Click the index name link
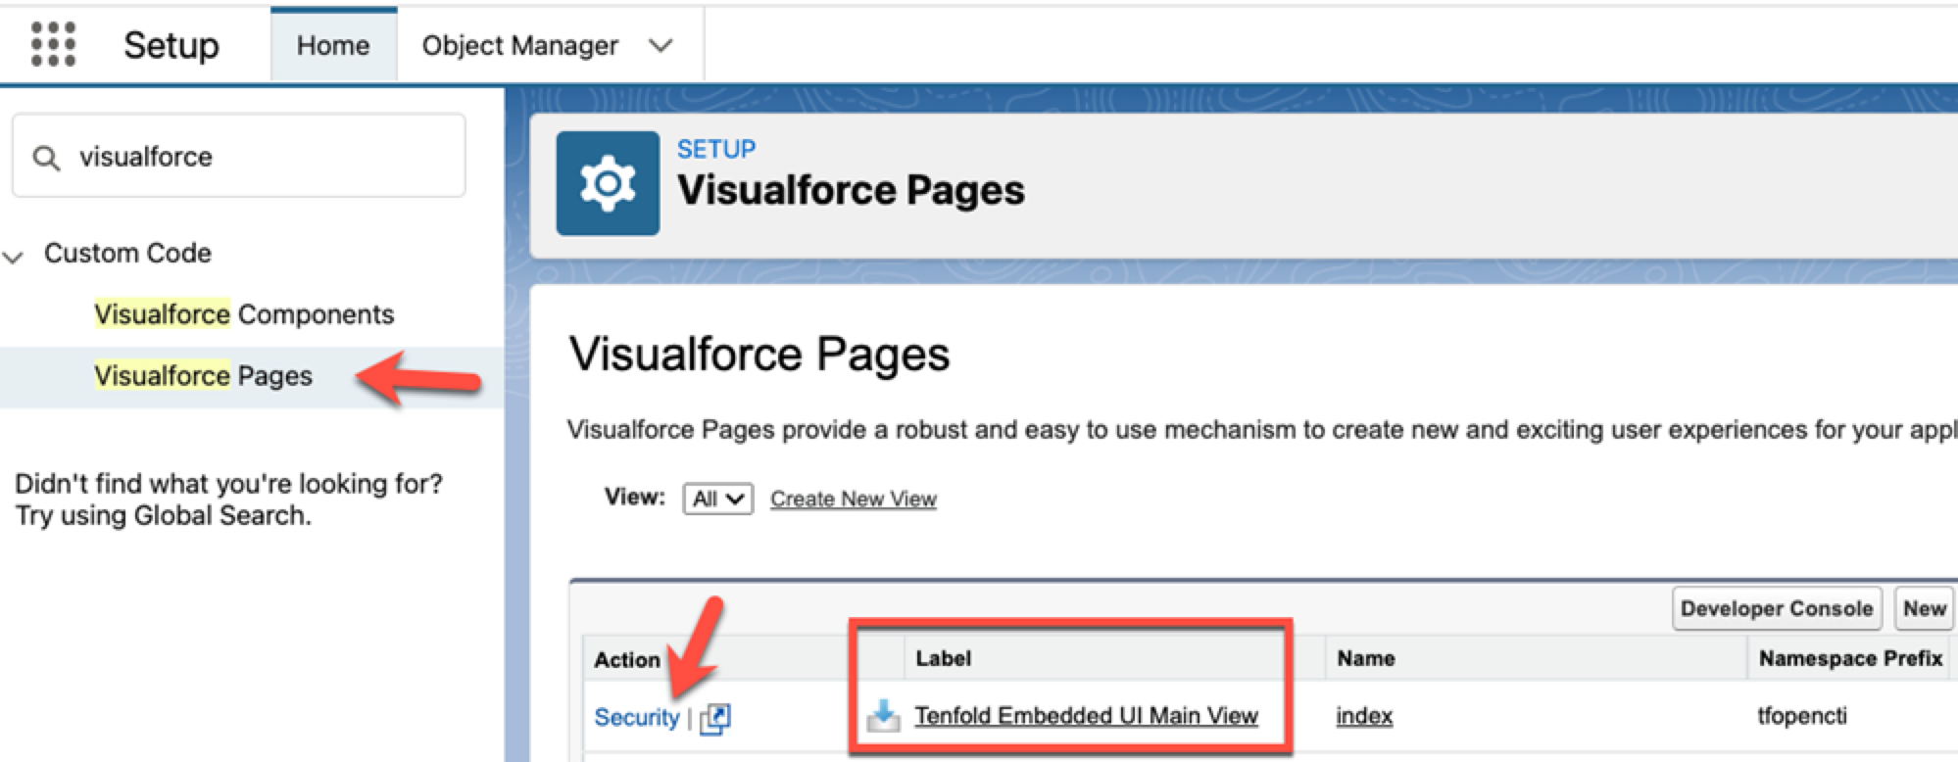The height and width of the screenshot is (762, 1958). (1364, 716)
